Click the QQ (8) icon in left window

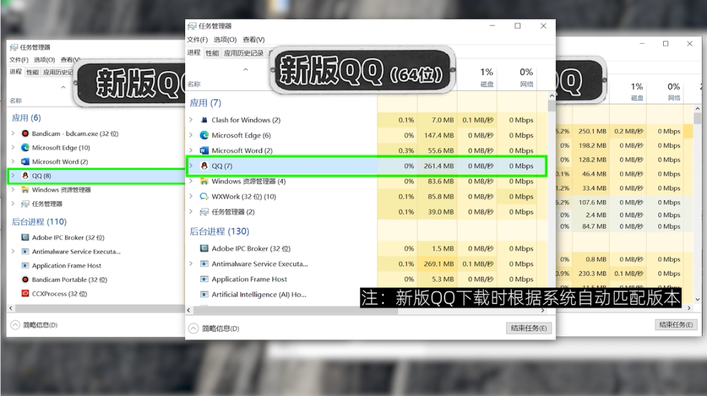tap(26, 175)
